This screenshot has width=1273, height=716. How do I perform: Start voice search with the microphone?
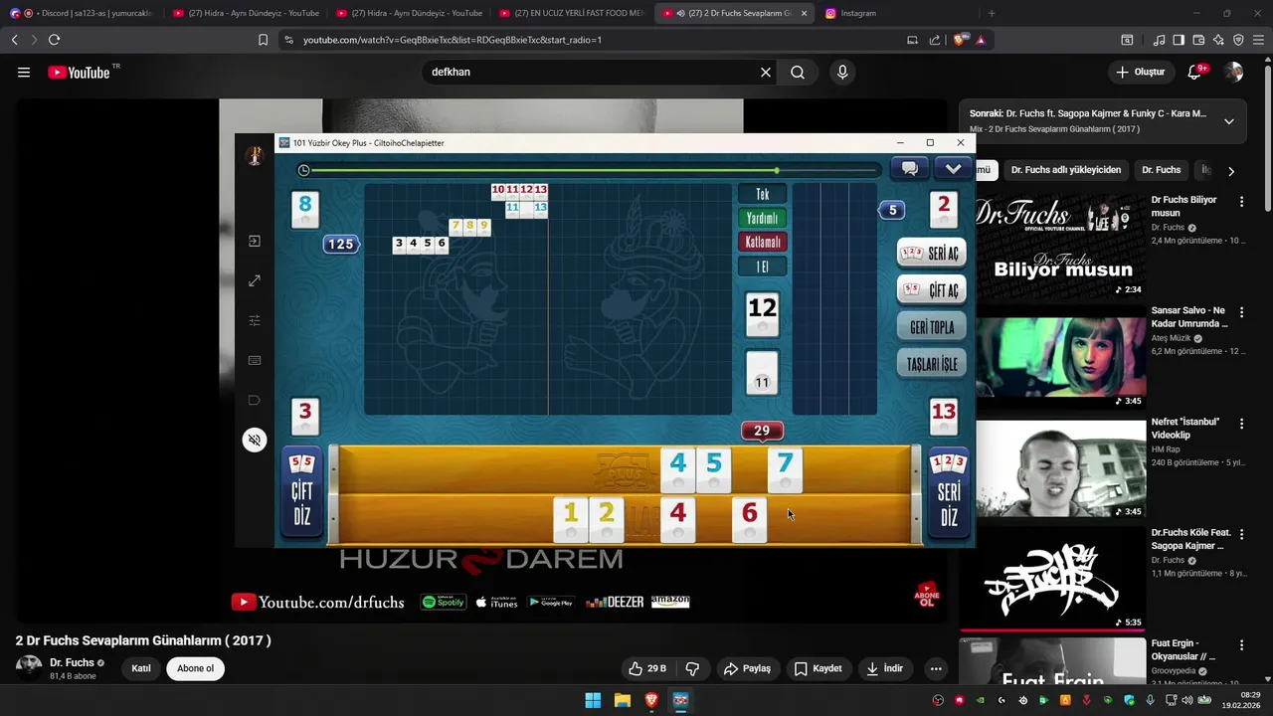pyautogui.click(x=842, y=73)
